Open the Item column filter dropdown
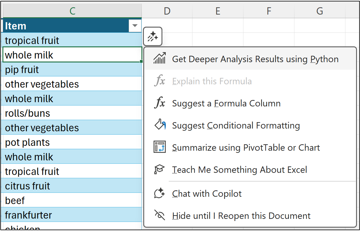Screen dimensions: 360x231 [x=135, y=26]
